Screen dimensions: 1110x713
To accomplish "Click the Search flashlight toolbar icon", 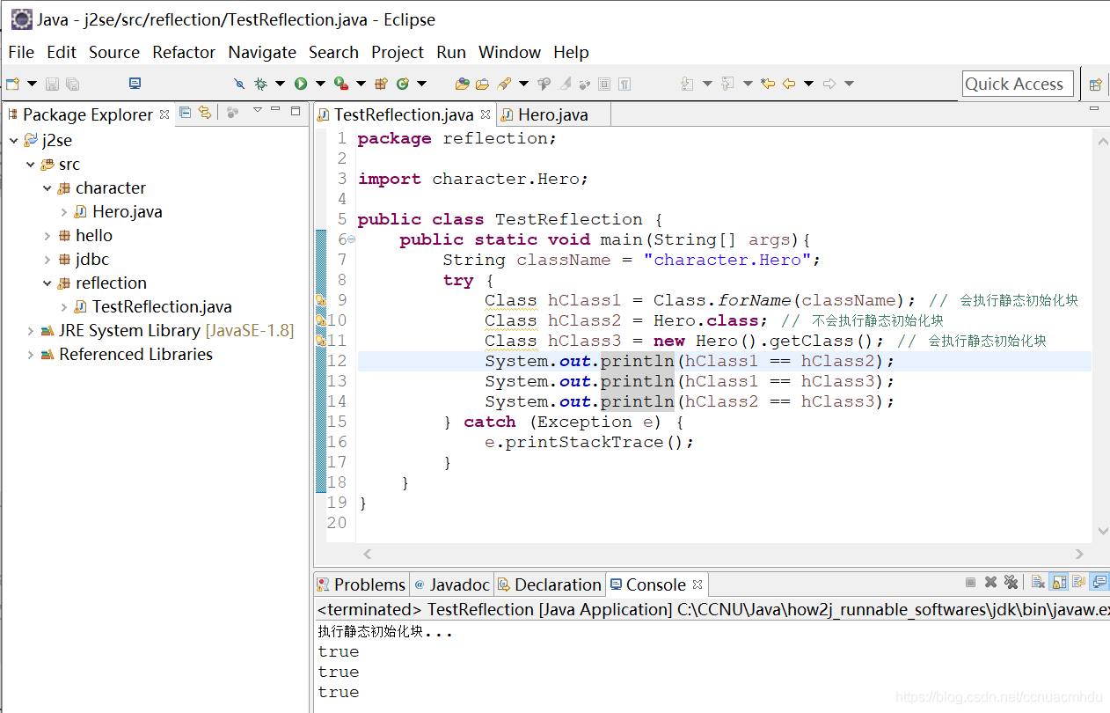I will (x=504, y=84).
